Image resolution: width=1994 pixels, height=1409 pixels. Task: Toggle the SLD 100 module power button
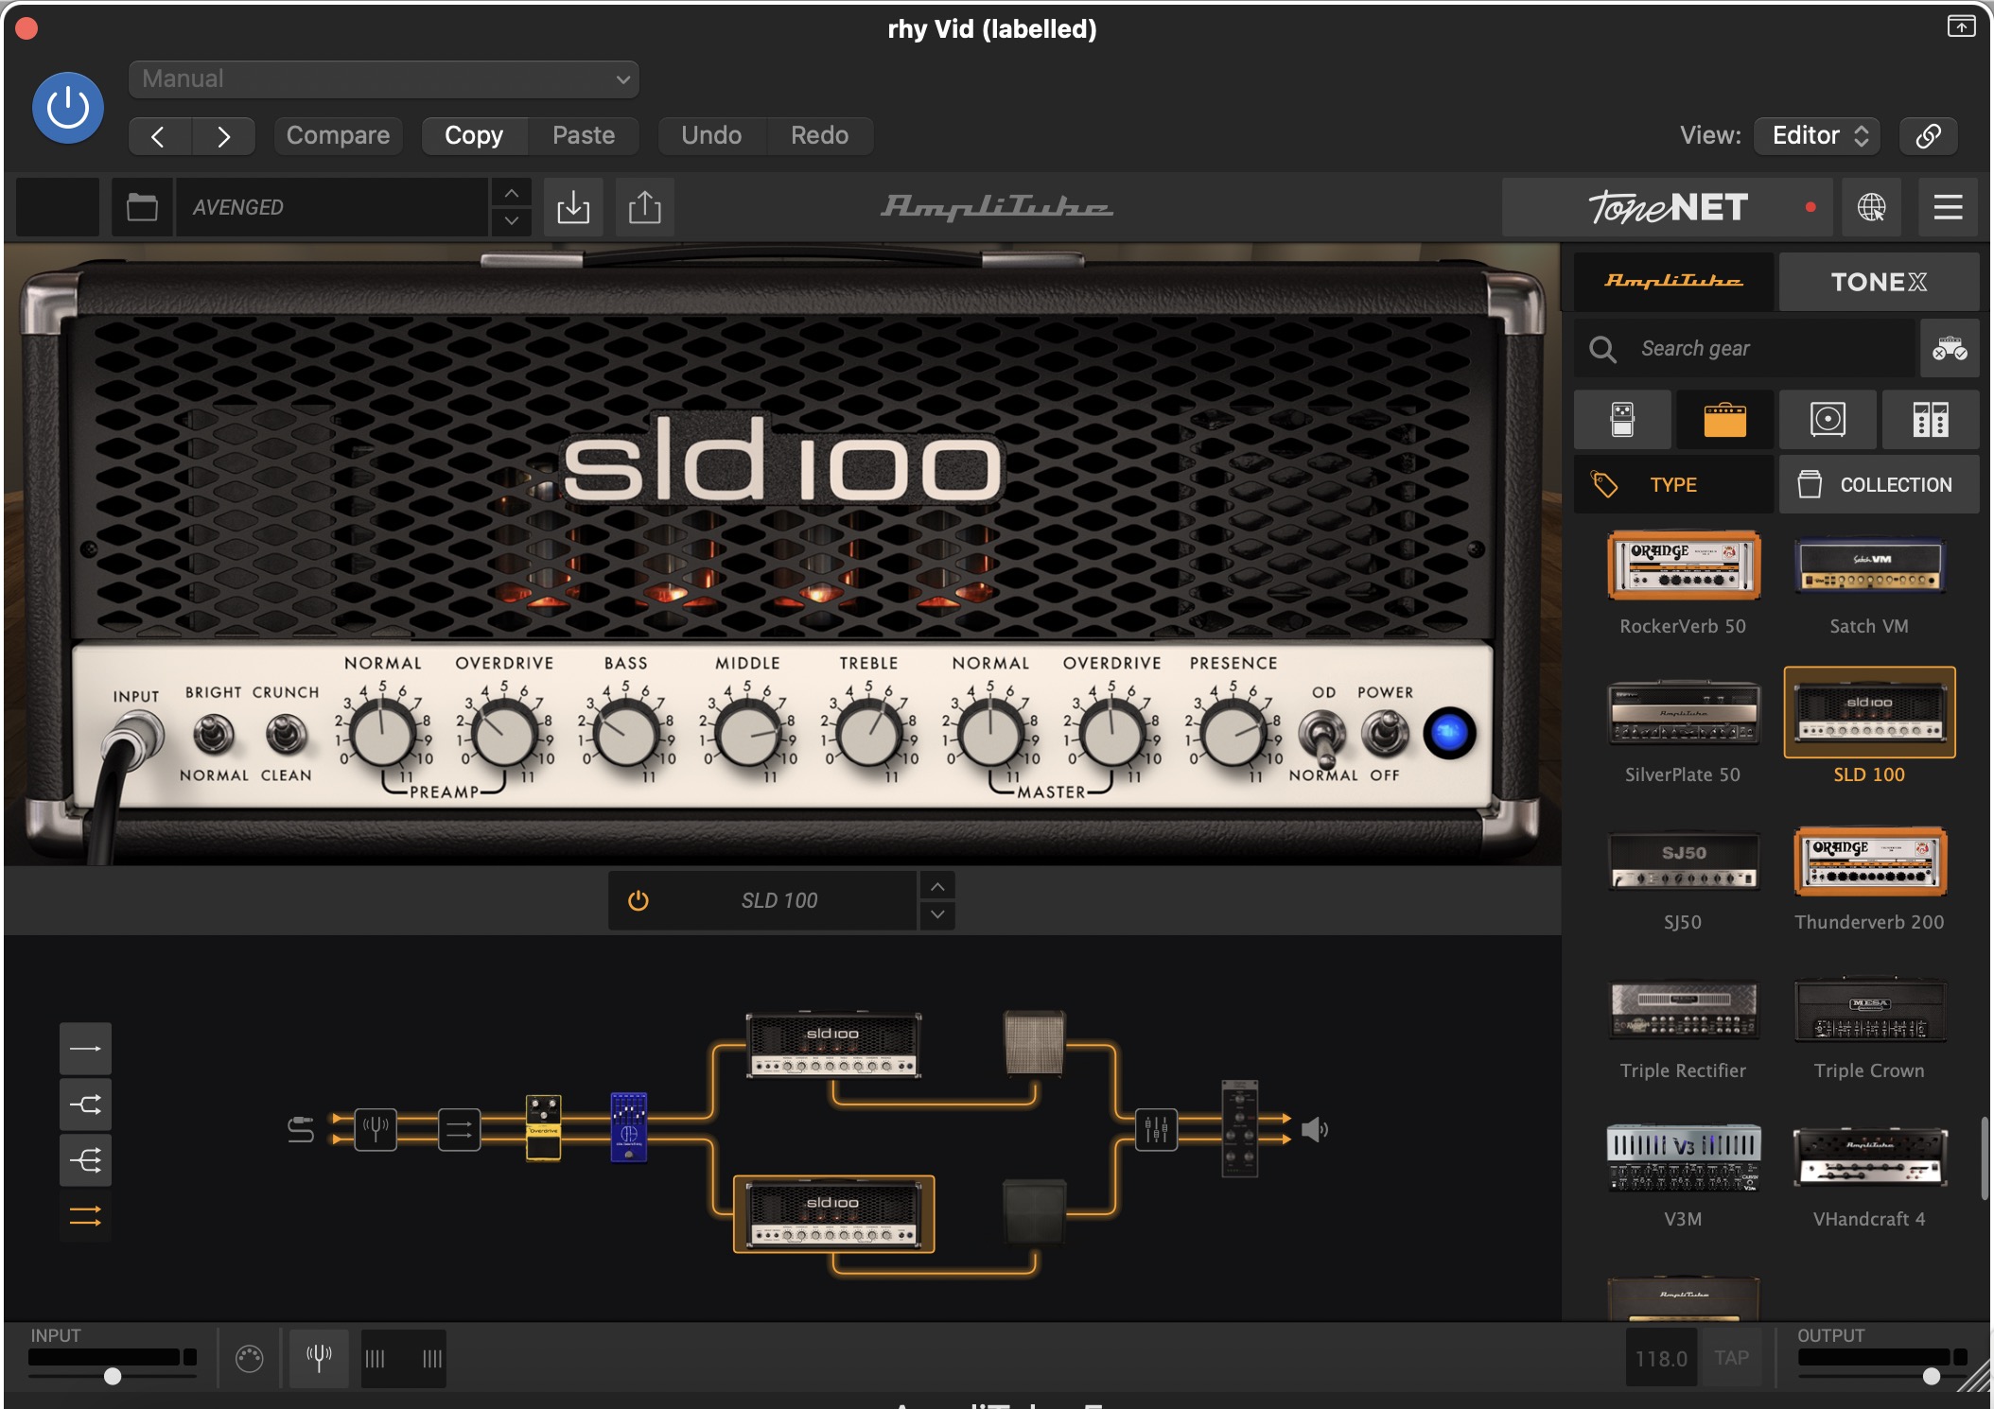click(x=638, y=900)
